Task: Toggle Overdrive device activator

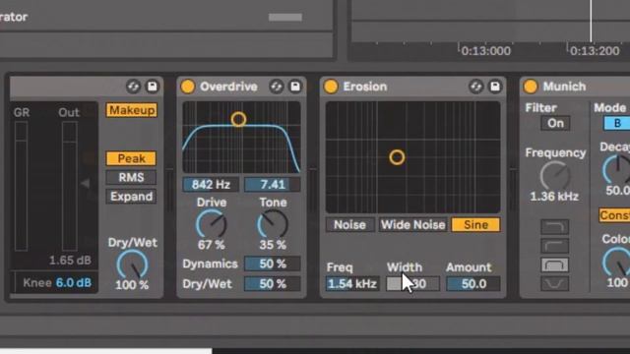Action: [x=188, y=87]
